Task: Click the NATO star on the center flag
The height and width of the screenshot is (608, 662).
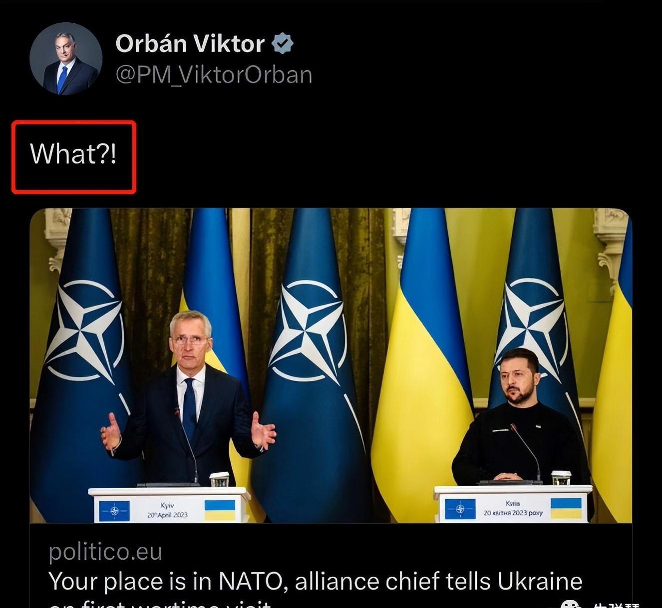Action: pyautogui.click(x=308, y=331)
